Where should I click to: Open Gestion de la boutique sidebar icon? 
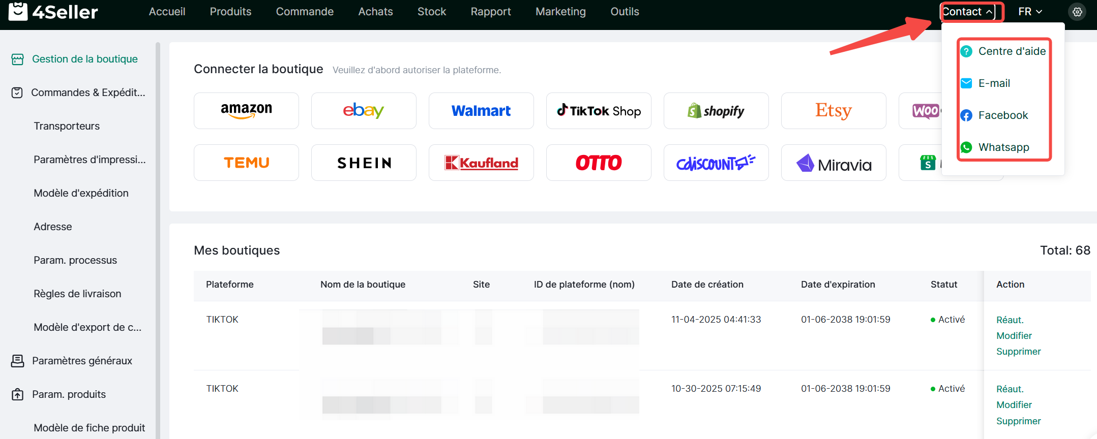click(18, 59)
